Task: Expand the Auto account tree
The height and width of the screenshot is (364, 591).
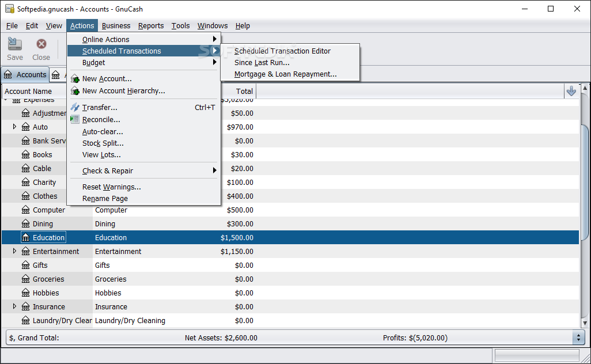Action: pos(15,127)
